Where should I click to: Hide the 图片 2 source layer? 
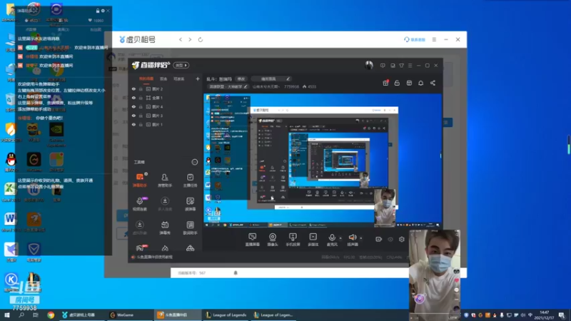(133, 88)
